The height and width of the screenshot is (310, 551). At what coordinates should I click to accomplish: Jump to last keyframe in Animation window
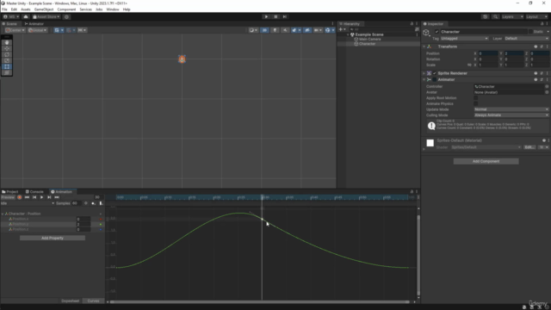click(x=57, y=197)
